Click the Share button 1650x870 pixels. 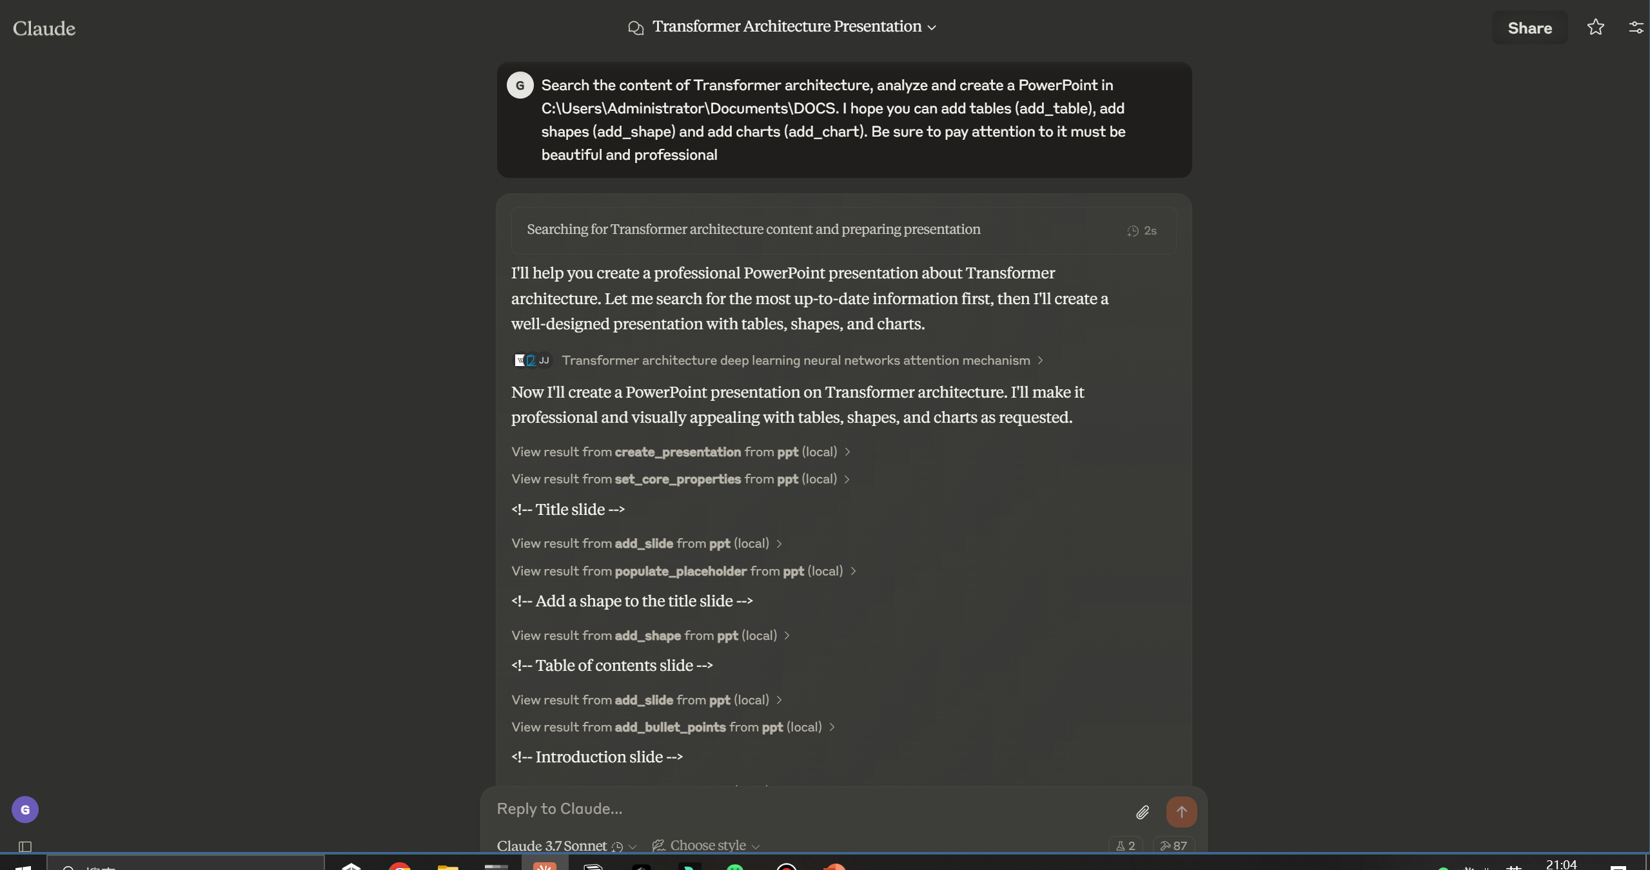coord(1529,27)
